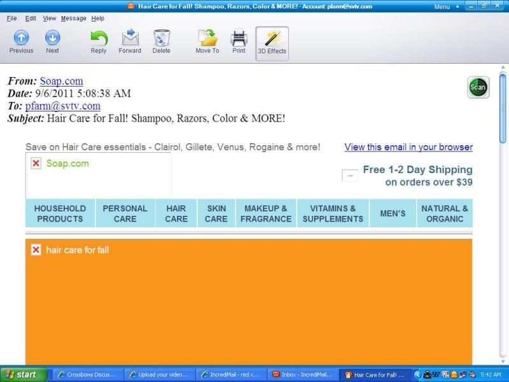Select Household Products category
This screenshot has width=509, height=382.
click(x=60, y=213)
